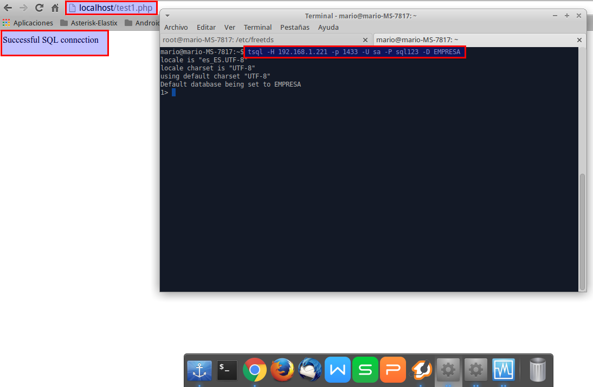Open the Pestañas menu
The height and width of the screenshot is (387, 593).
coord(295,27)
